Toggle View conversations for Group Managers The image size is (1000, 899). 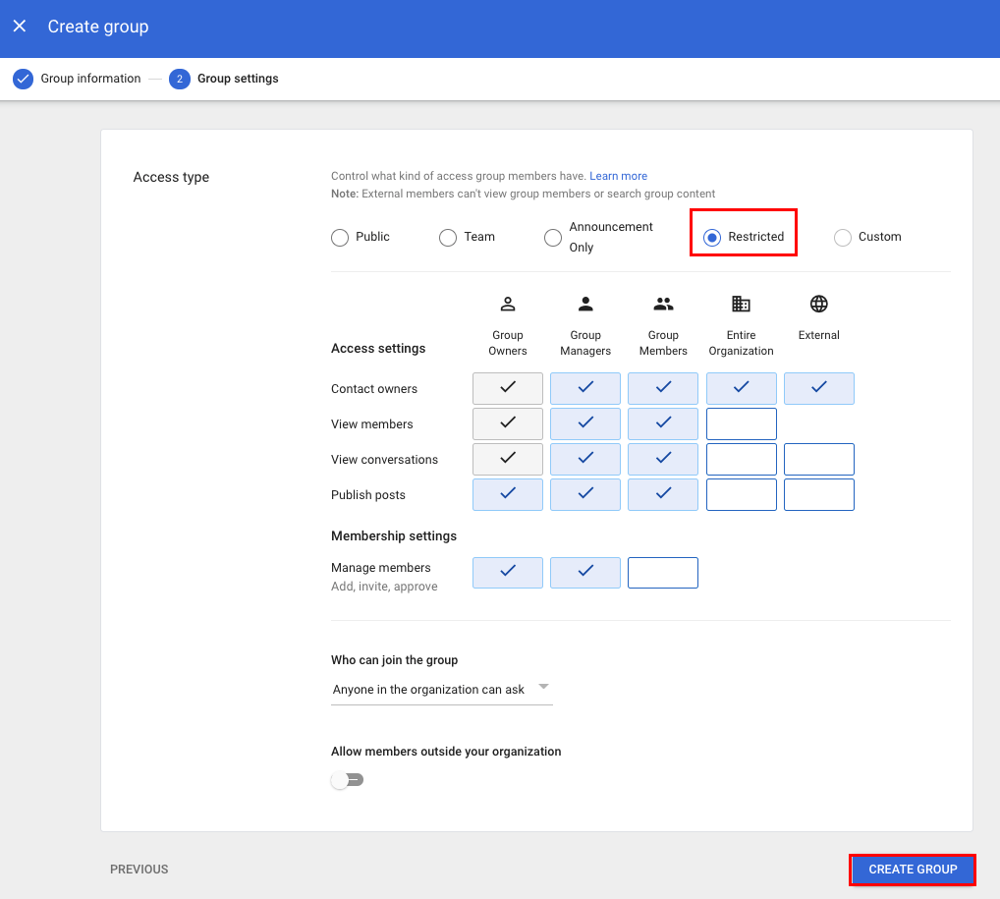point(585,460)
